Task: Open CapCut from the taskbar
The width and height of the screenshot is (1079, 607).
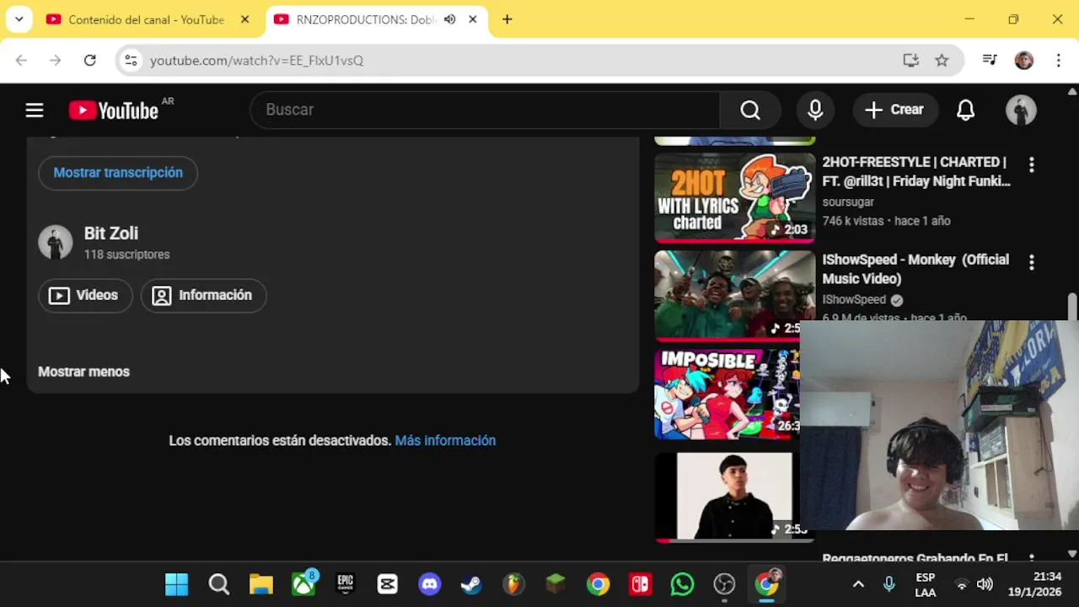Action: tap(387, 584)
